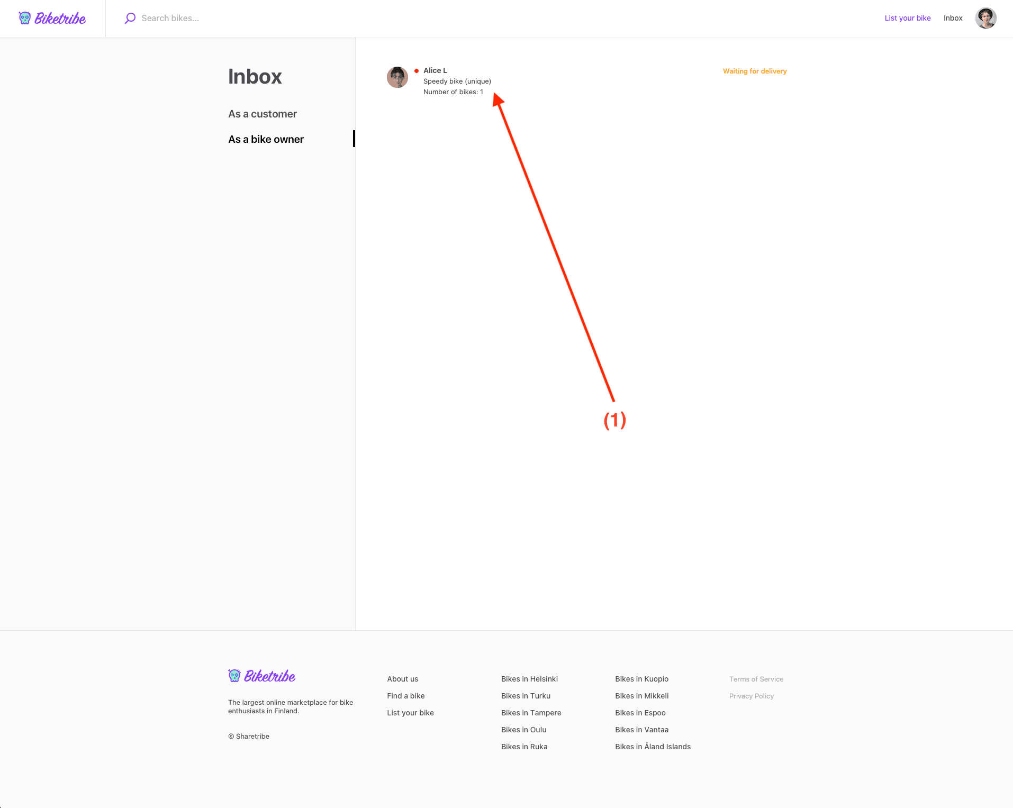This screenshot has width=1013, height=808.
Task: Open the Alice L conversation
Action: point(457,81)
